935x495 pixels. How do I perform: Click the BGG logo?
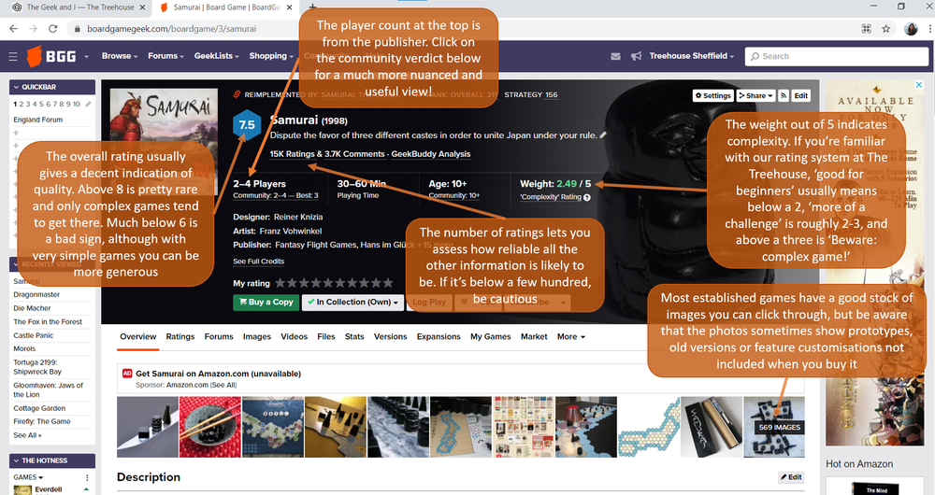(x=51, y=57)
